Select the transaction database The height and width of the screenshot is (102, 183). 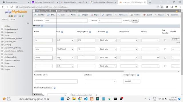pos(11,66)
